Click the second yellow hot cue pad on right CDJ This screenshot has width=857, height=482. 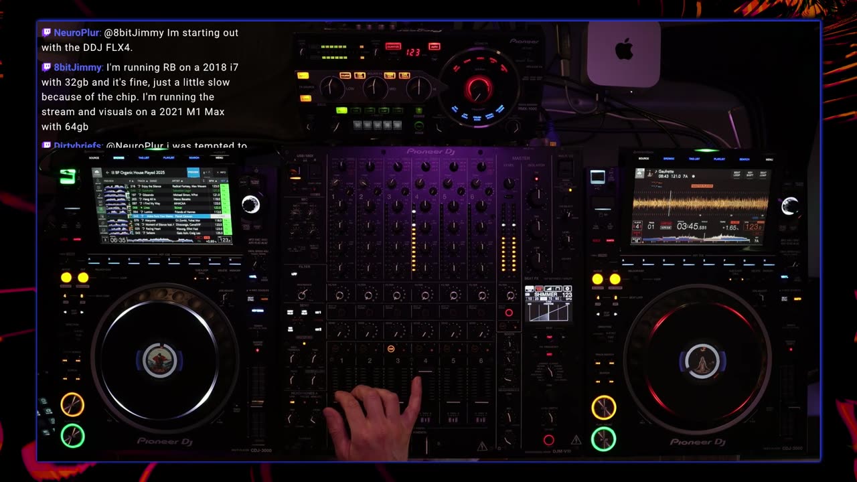coord(615,279)
